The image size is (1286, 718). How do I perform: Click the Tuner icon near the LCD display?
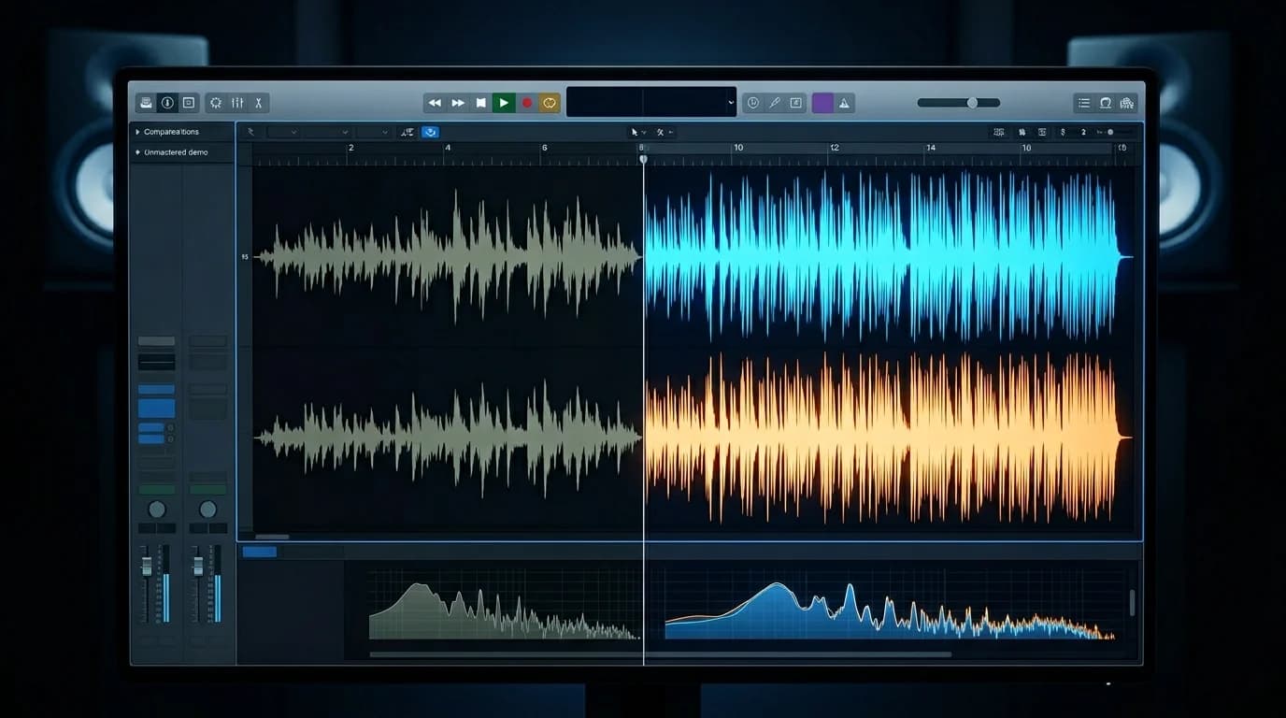click(774, 103)
